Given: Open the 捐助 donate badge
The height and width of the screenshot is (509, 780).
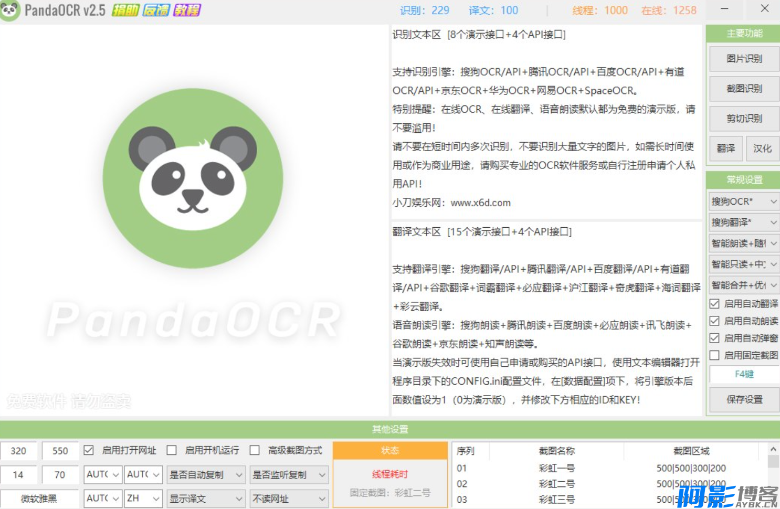Looking at the screenshot, I should click(125, 10).
